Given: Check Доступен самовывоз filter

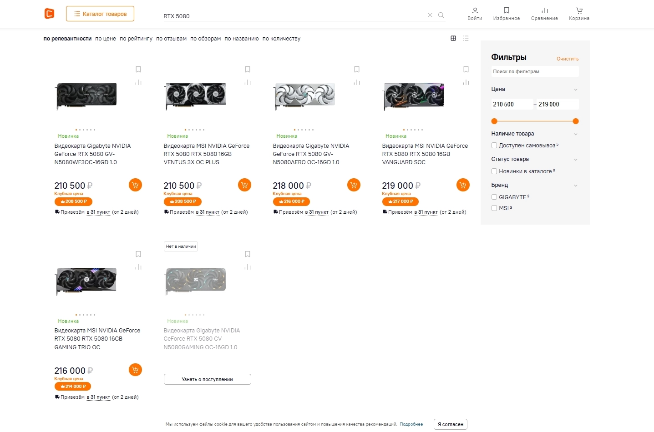Looking at the screenshot, I should click(494, 146).
